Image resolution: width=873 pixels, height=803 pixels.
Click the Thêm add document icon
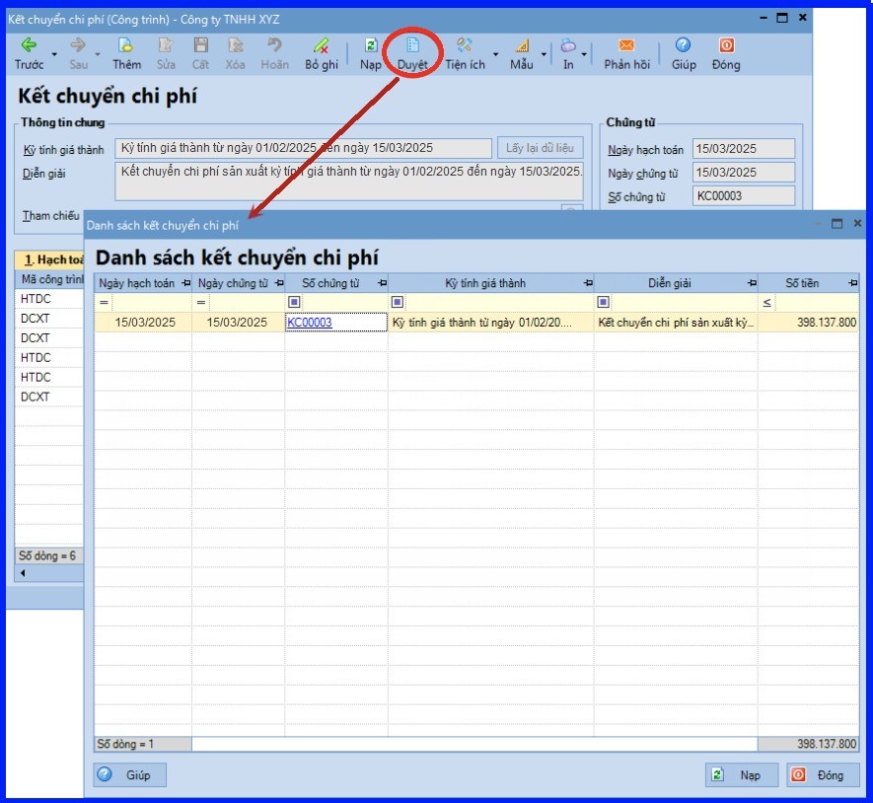tap(126, 45)
